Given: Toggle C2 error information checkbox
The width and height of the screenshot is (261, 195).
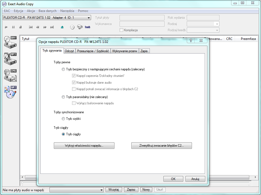Looking at the screenshot, I should [74, 89].
